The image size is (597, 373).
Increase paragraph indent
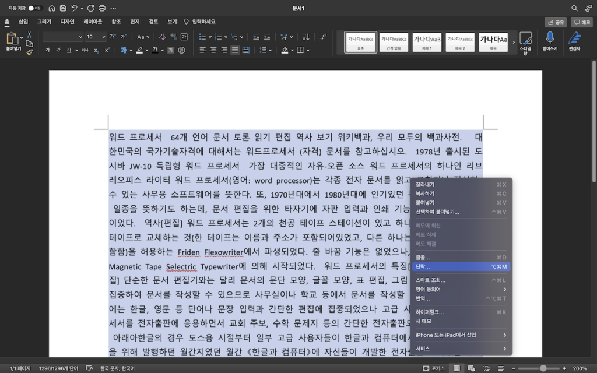[267, 37]
